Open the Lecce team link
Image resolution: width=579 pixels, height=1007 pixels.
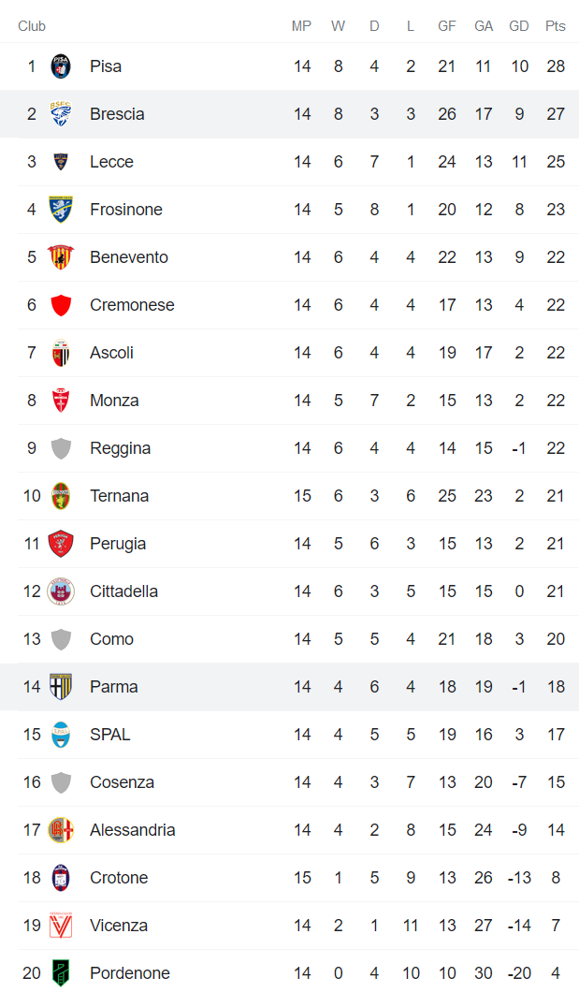tap(111, 162)
